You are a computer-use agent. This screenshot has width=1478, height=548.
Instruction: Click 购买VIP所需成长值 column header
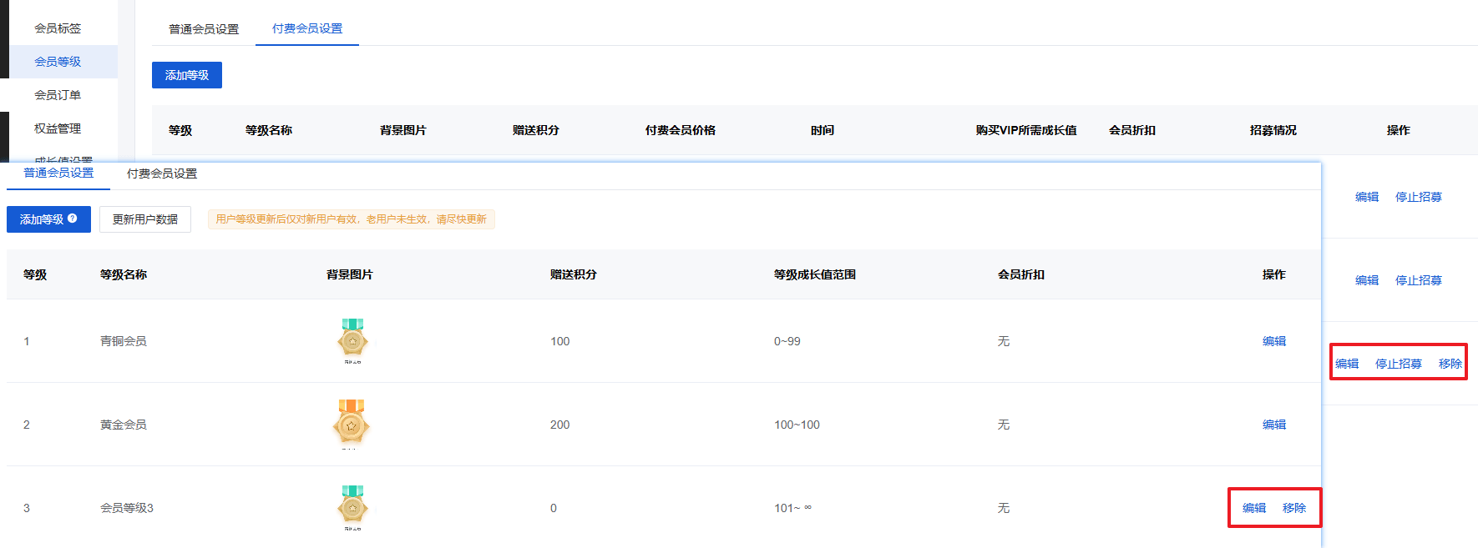1026,130
